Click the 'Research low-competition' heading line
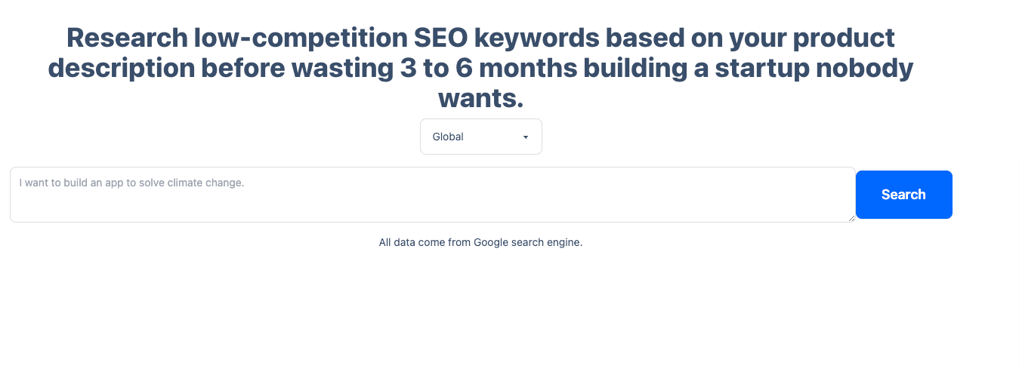Viewport: 1019px width, 372px height. pyautogui.click(x=481, y=37)
